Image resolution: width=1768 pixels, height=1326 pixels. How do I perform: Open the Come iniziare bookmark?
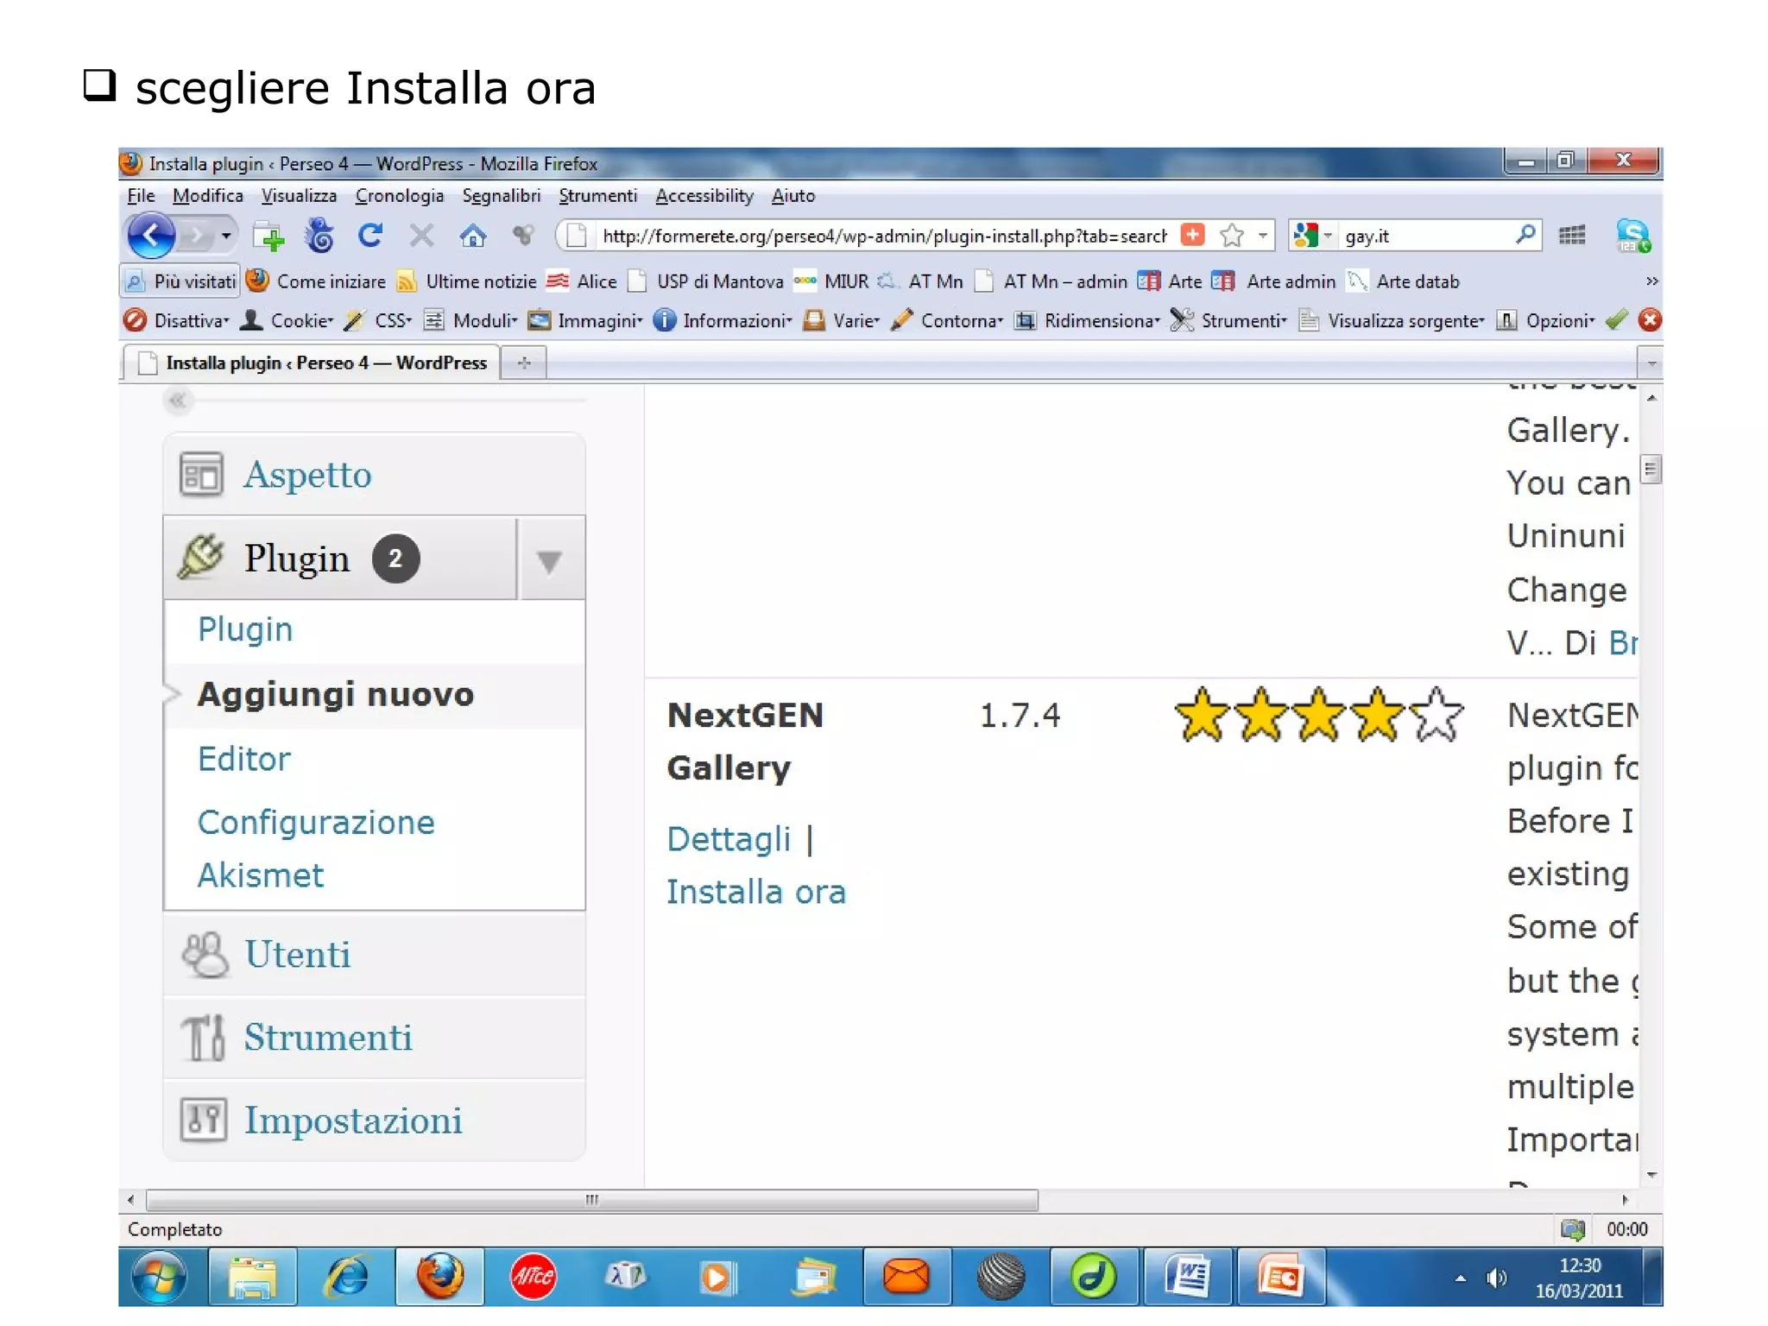(316, 281)
